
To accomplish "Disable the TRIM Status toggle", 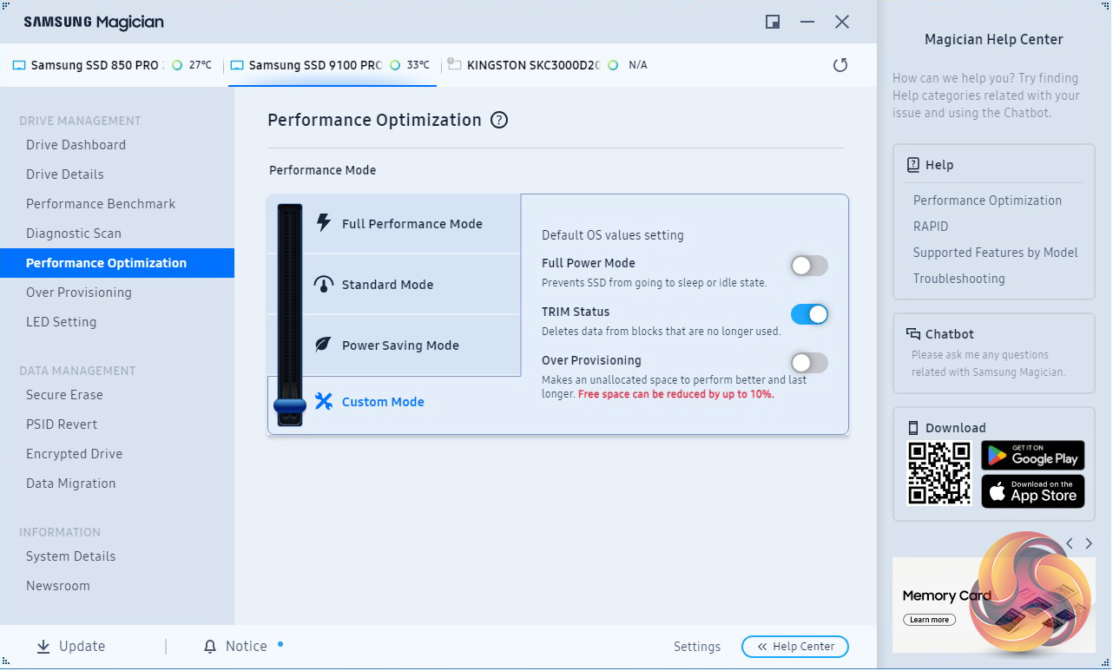I will (809, 314).
